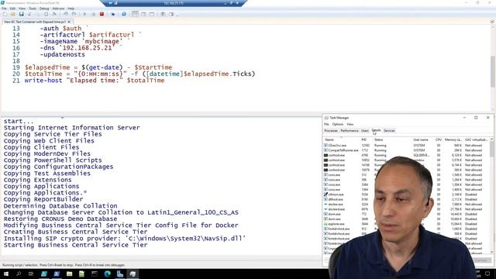Select Show Script Pane Right layout icon
This screenshot has width=496, height=279.
143,14
